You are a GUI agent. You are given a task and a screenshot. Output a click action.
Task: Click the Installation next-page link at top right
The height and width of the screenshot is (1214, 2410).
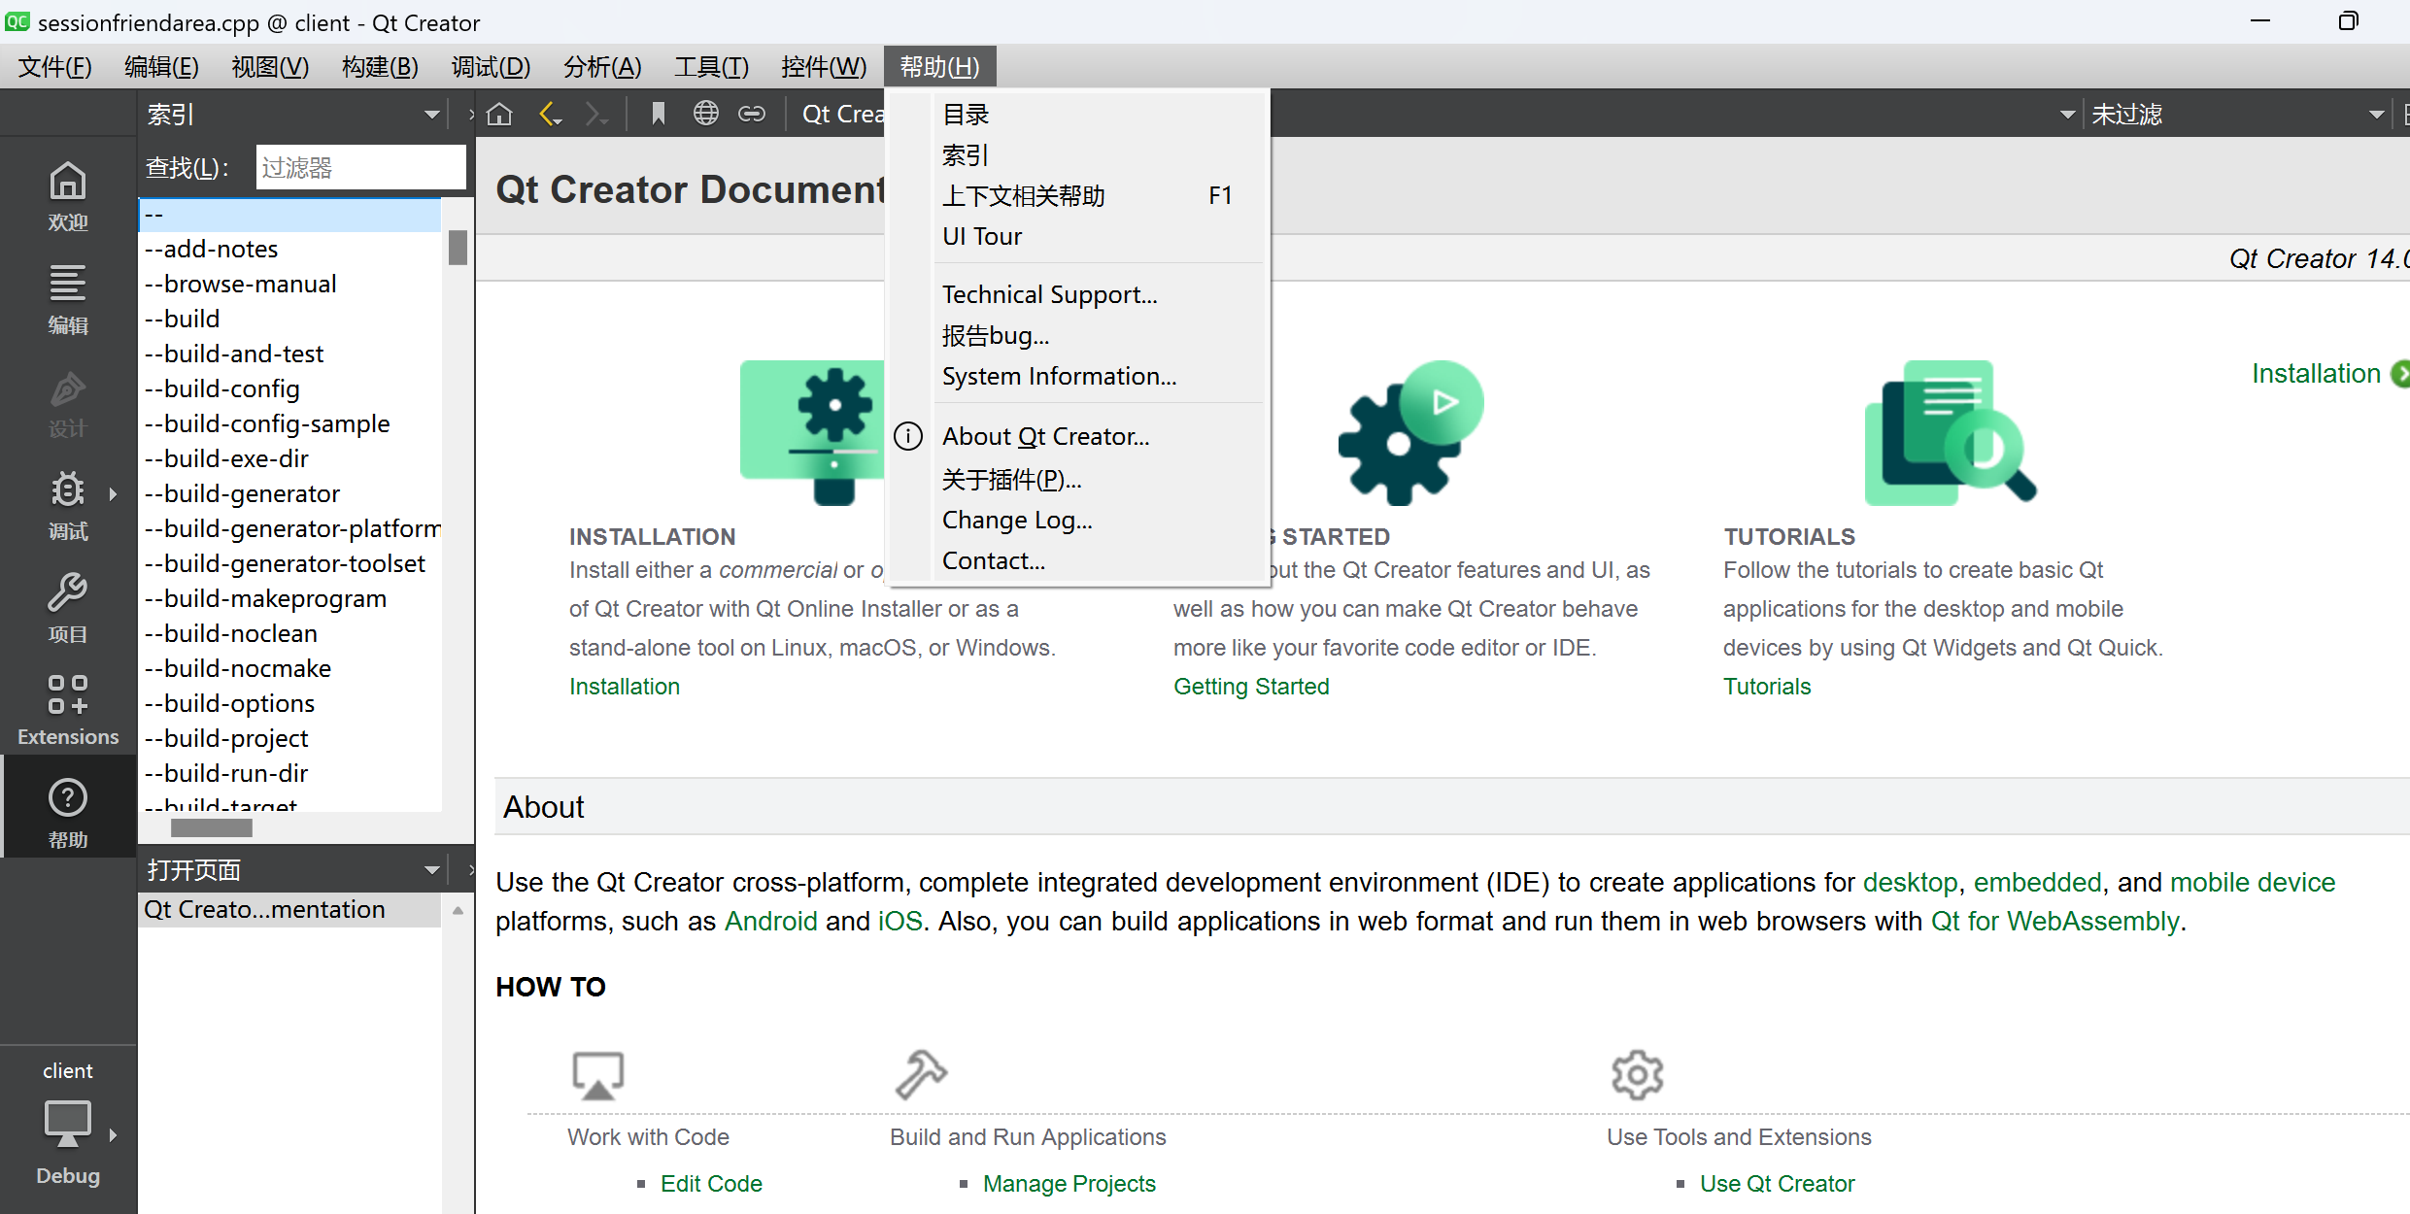(x=2329, y=374)
